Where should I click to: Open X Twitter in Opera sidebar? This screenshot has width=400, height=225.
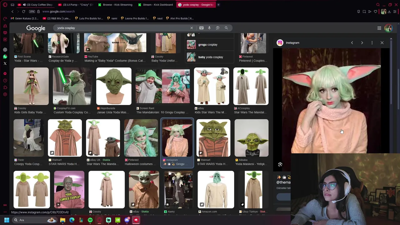tap(5, 63)
